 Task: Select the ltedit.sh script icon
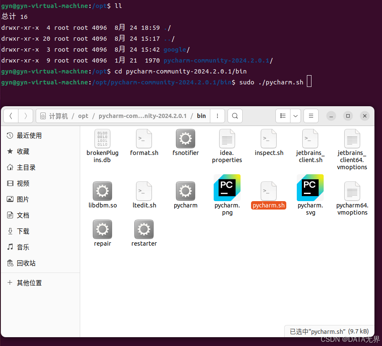[x=144, y=191]
